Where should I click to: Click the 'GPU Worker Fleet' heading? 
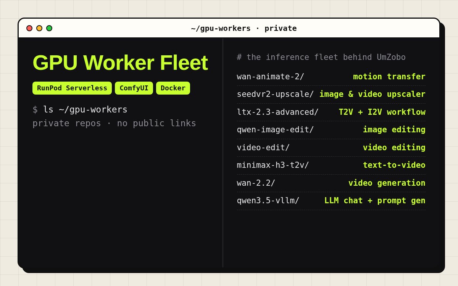point(120,63)
